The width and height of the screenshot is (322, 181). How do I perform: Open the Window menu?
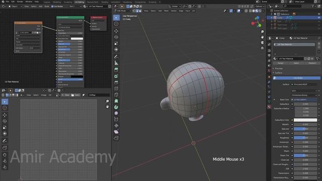[29, 2]
